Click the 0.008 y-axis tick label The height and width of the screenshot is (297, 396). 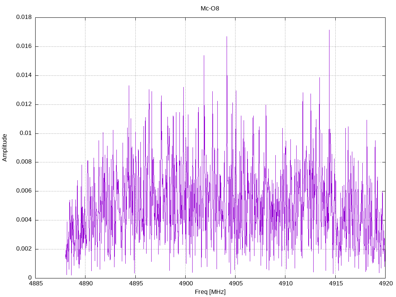[24, 162]
